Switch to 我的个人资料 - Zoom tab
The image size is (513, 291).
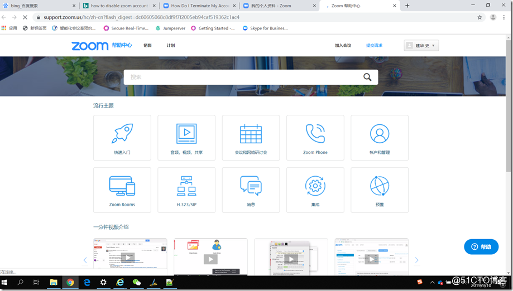pos(280,6)
